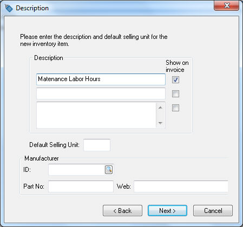243x227 pixels.
Task: Click the Manufacturer ID input field
Action: pos(76,170)
